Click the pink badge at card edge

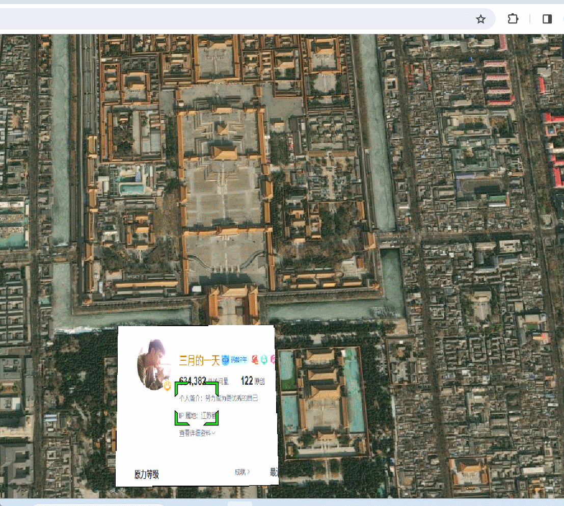click(x=273, y=360)
